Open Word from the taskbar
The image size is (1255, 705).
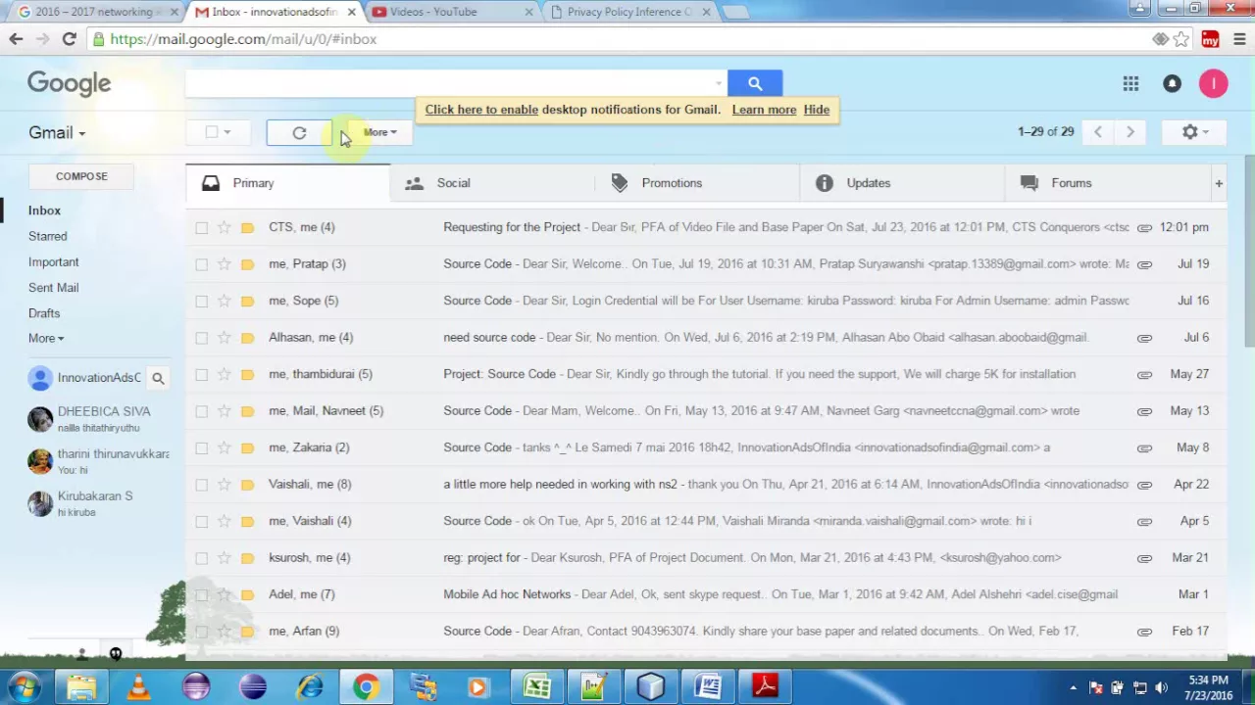click(708, 686)
